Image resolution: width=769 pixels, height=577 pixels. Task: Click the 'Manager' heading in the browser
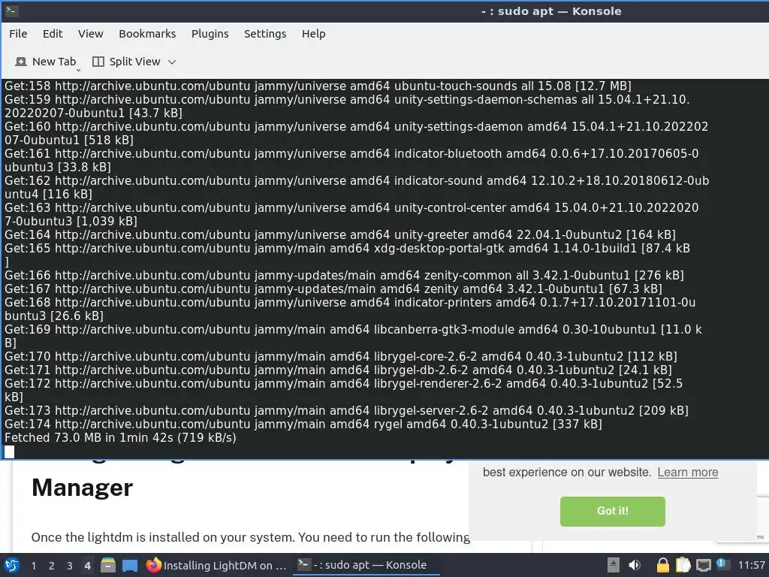pyautogui.click(x=82, y=488)
